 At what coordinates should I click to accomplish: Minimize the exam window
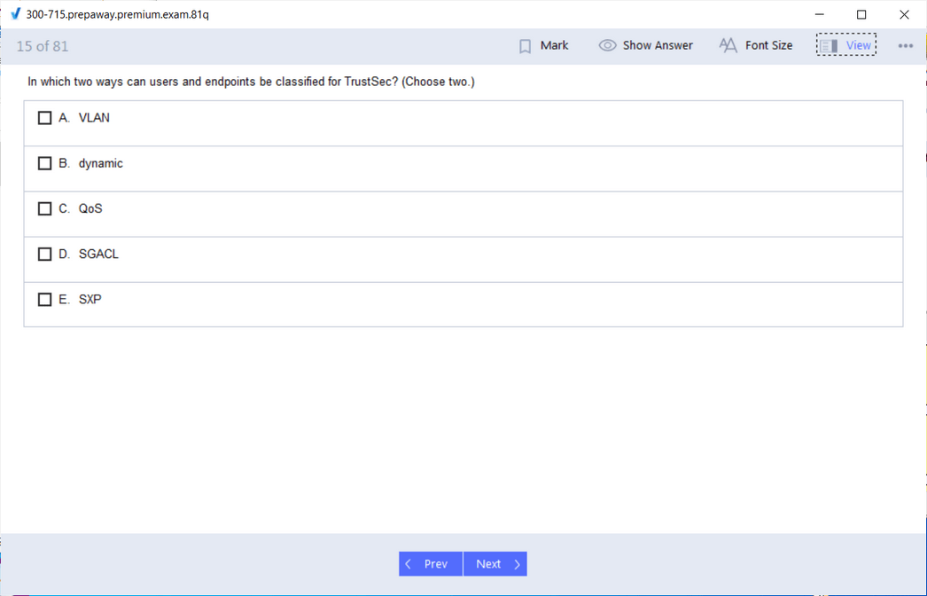820,14
